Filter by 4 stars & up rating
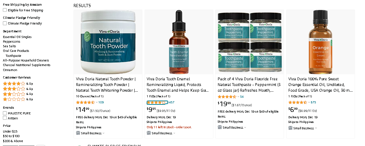Screen dimensions: 365x146 click(x=18, y=83)
